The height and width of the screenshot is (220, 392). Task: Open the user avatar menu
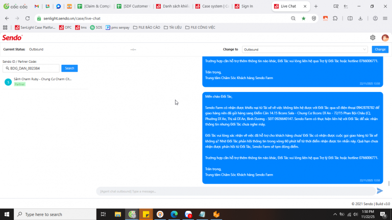385,37
